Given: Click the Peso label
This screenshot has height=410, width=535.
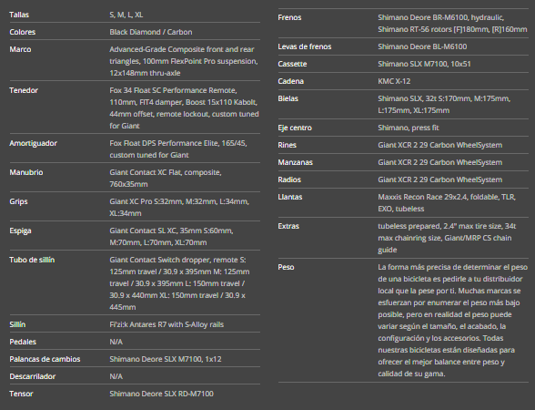Looking at the screenshot, I should 286,267.
